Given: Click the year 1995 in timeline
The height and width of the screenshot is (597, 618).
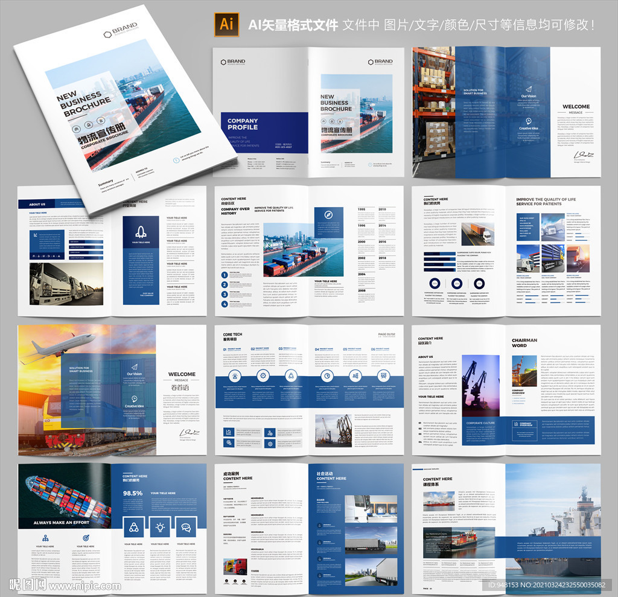Looking at the screenshot, I should [362, 209].
